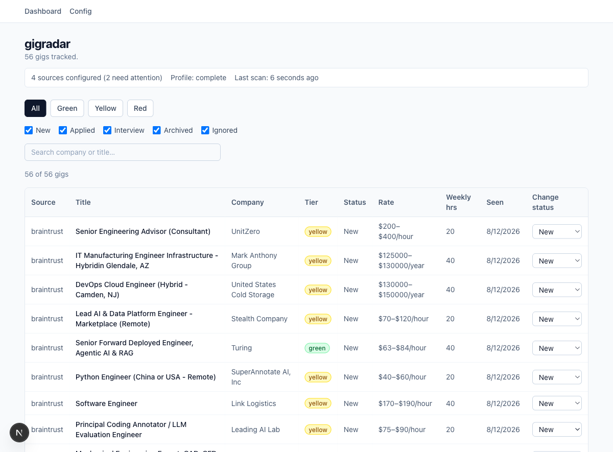The width and height of the screenshot is (613, 452).
Task: Open status dropdown for IT Manufacturing Engineer row
Action: 557,260
